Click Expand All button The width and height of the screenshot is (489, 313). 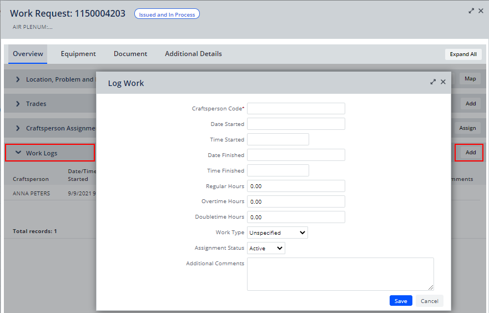[463, 54]
